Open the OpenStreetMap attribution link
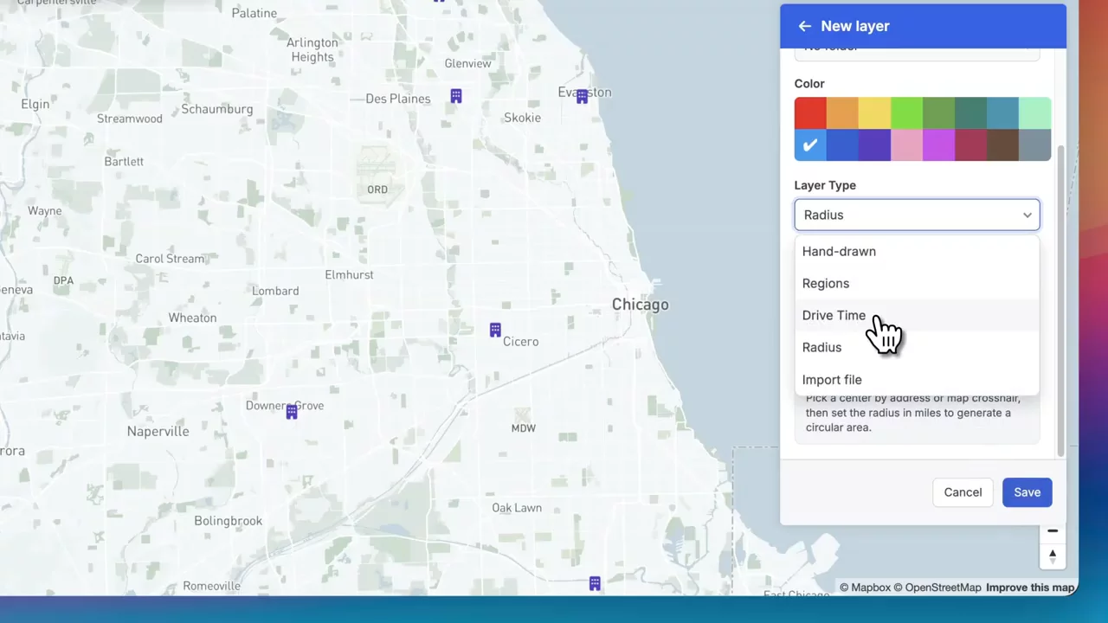 937,588
